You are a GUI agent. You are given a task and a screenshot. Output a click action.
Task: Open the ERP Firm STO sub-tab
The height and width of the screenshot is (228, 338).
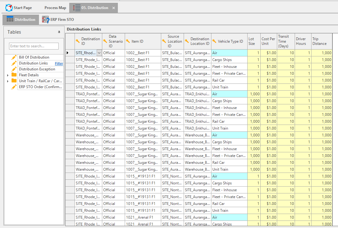point(58,19)
